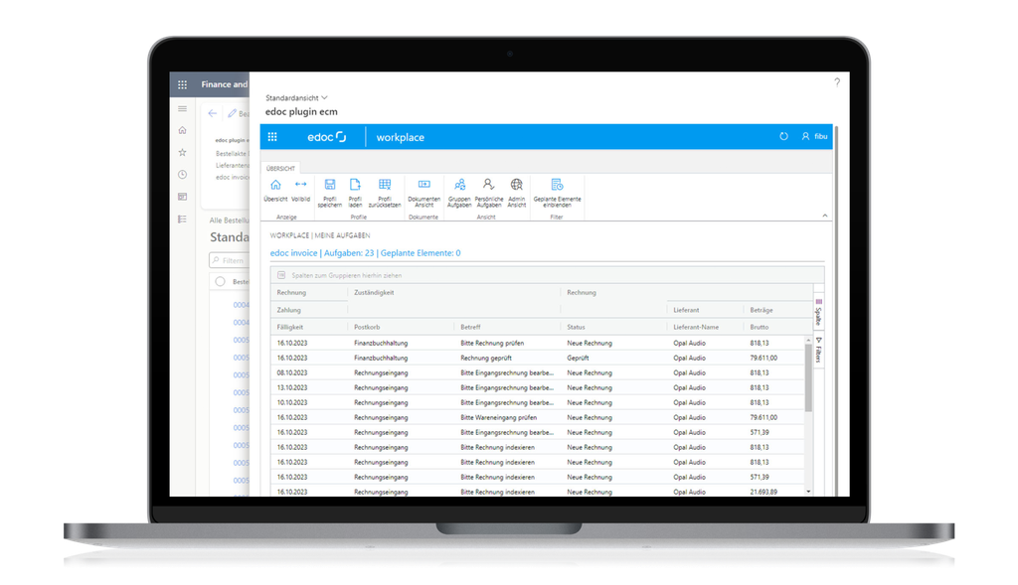Viewport: 1018px width, 585px height.
Task: Select the row dated 10.10.2023
Action: [538, 403]
